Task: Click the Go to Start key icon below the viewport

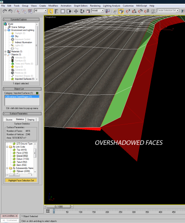Action: (x=48, y=211)
